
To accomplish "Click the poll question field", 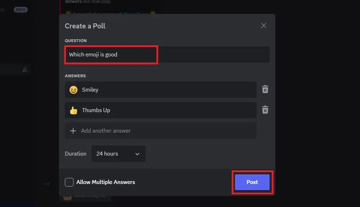I will click(167, 55).
